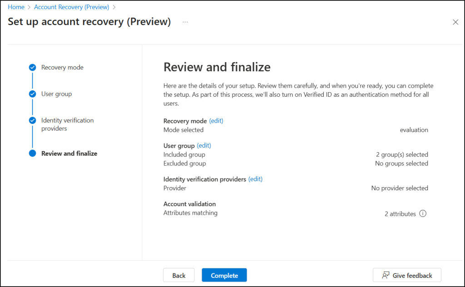Image resolution: width=465 pixels, height=287 pixels.
Task: Click the info icon beside 2 attributes
Action: pos(423,213)
